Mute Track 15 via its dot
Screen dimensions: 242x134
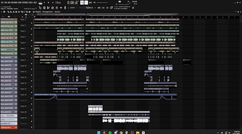click(32, 98)
